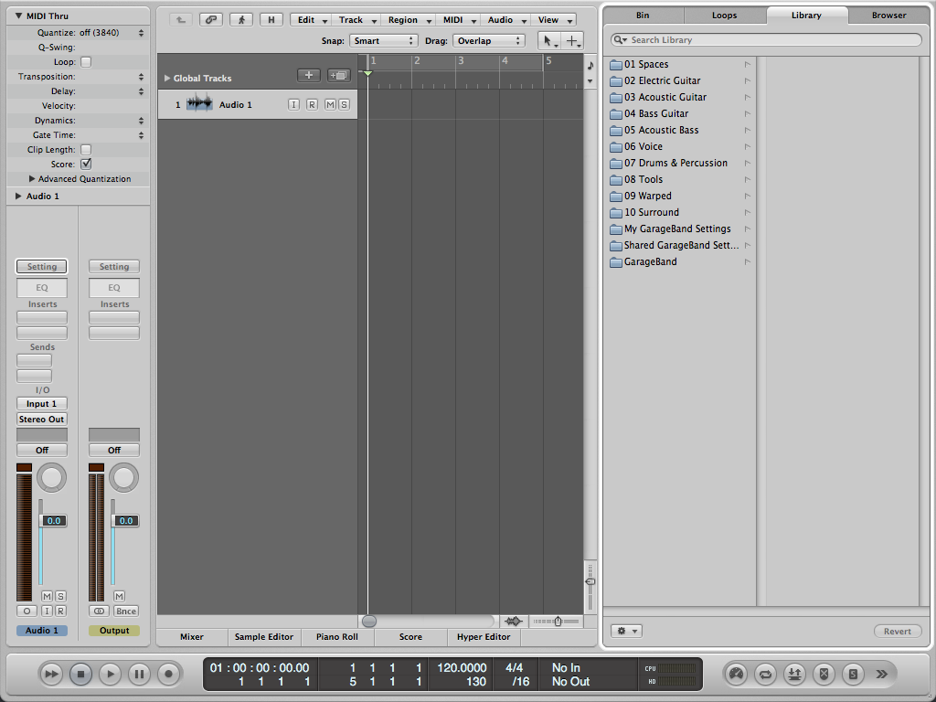
Task: Open the Drag dropdown set to Overlap
Action: click(488, 41)
